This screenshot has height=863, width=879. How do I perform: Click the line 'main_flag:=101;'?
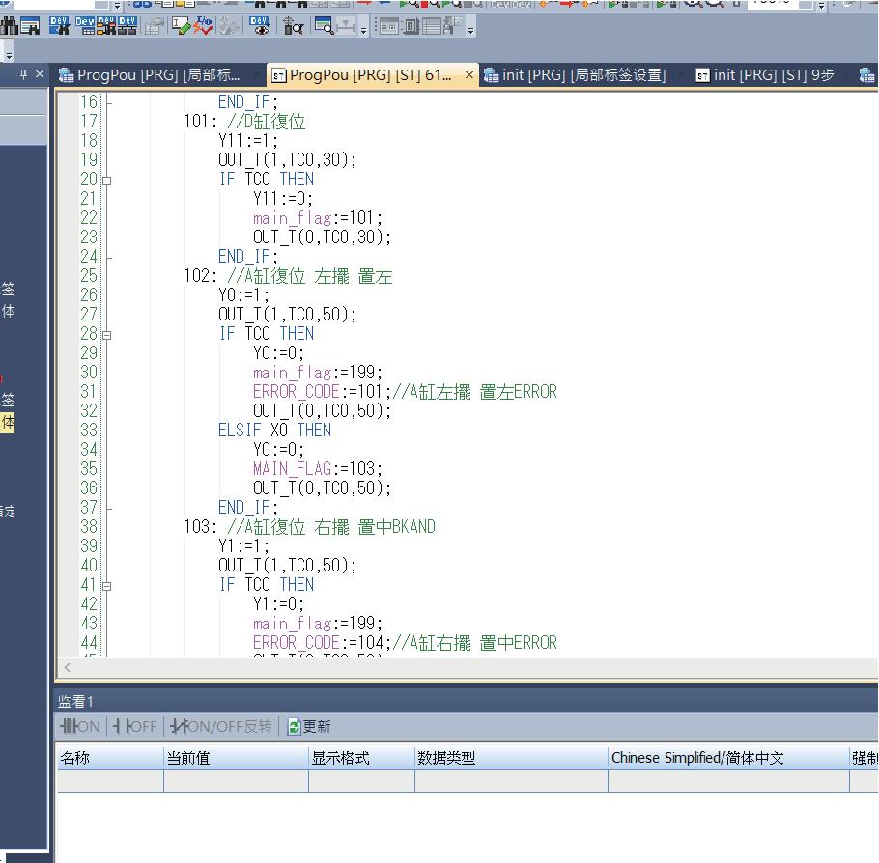point(317,218)
